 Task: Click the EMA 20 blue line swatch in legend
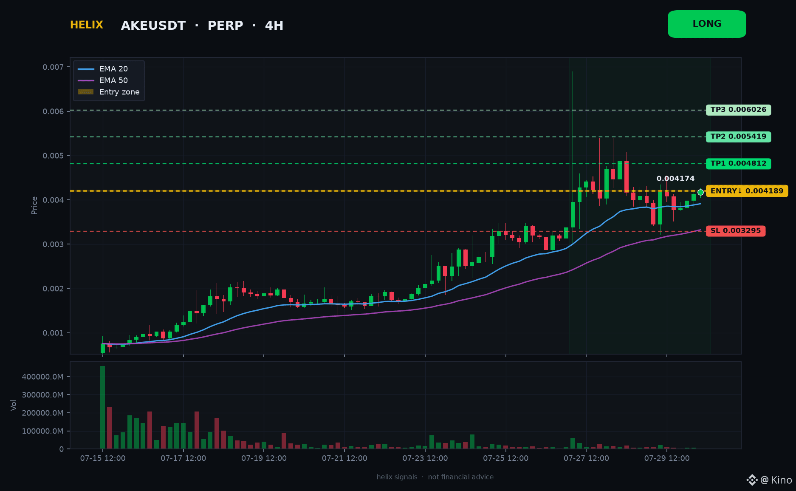[x=86, y=69]
